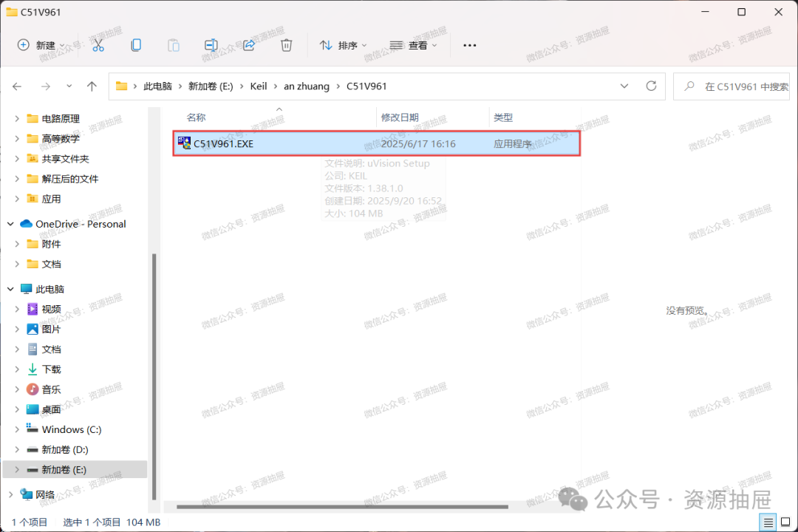Go forward with the right arrow

pyautogui.click(x=46, y=86)
